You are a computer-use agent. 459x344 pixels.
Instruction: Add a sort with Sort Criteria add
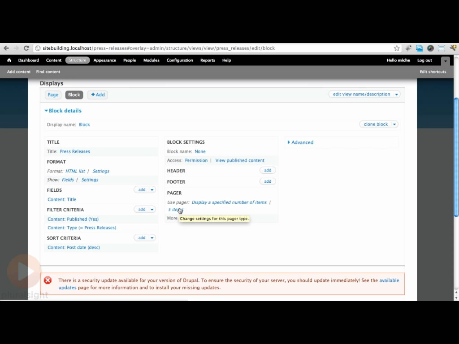142,238
